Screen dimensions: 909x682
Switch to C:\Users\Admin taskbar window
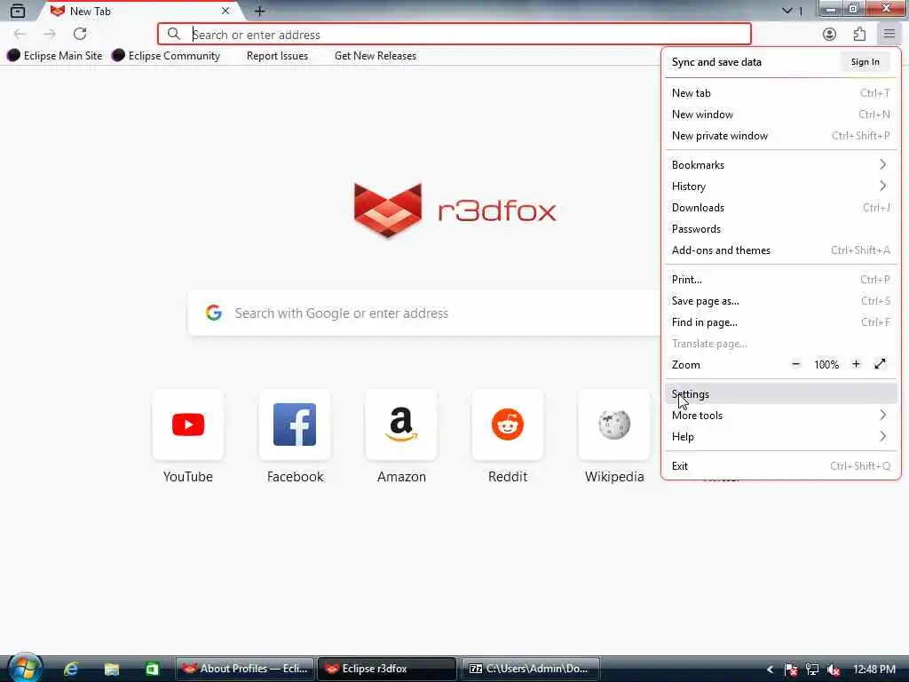(x=530, y=669)
